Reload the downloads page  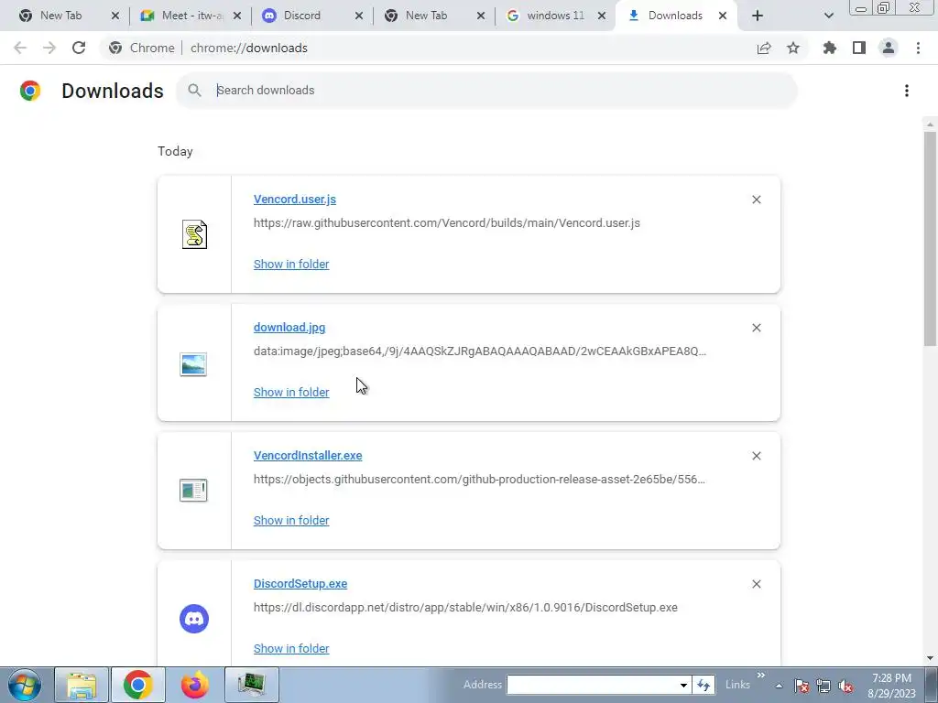(x=79, y=48)
